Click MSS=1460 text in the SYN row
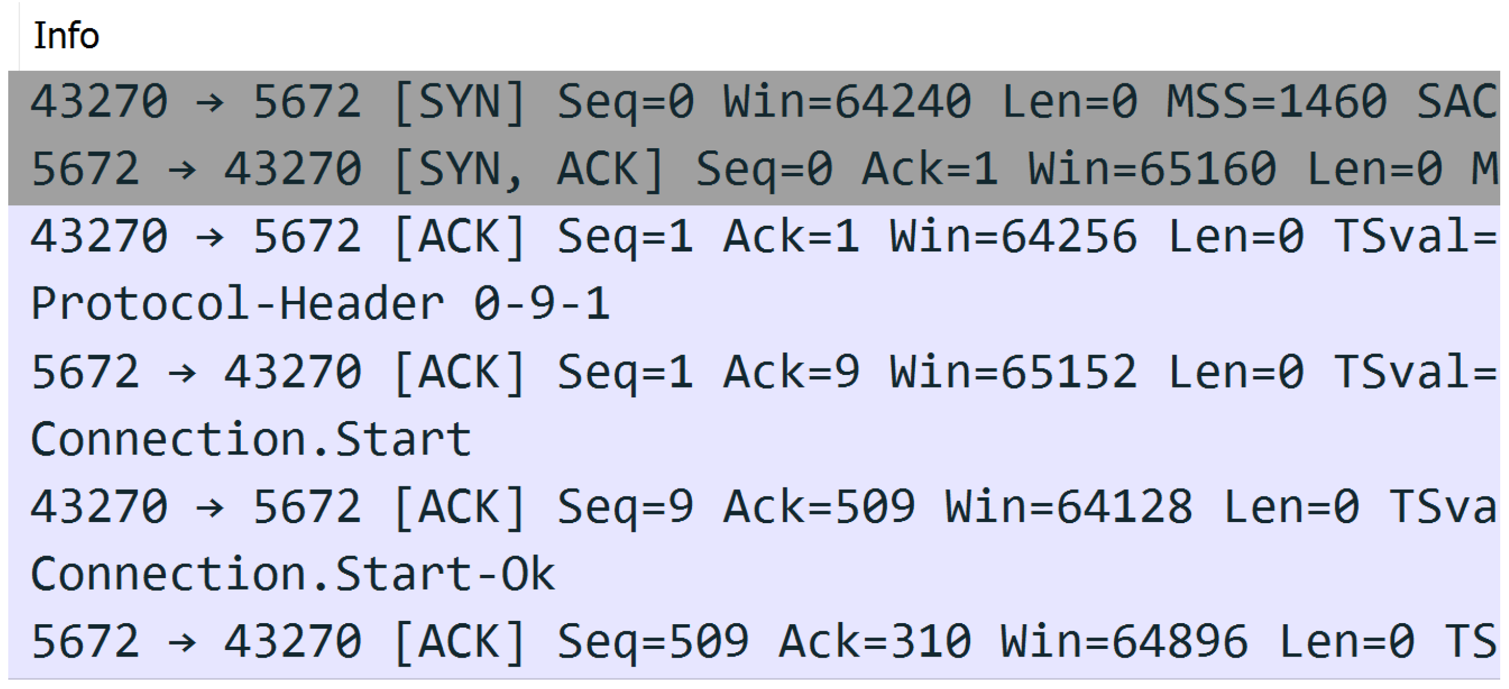 point(1276,102)
